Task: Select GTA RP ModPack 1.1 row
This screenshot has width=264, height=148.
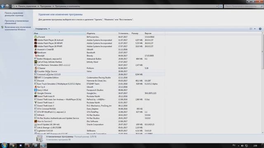Action: click(99, 112)
